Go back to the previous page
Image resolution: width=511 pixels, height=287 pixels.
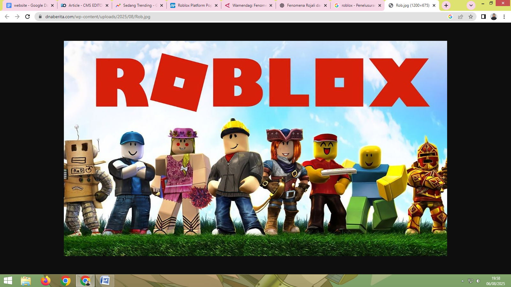pyautogui.click(x=7, y=17)
